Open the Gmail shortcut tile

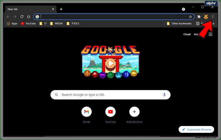(86, 115)
